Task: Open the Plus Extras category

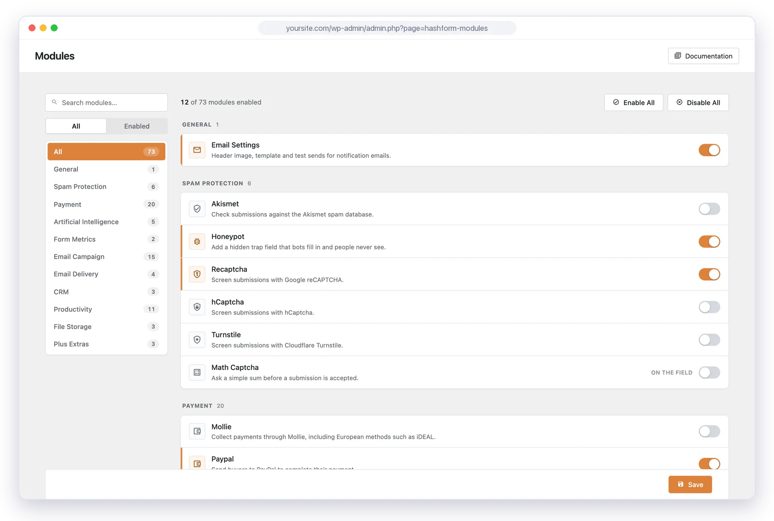Action: tap(106, 344)
